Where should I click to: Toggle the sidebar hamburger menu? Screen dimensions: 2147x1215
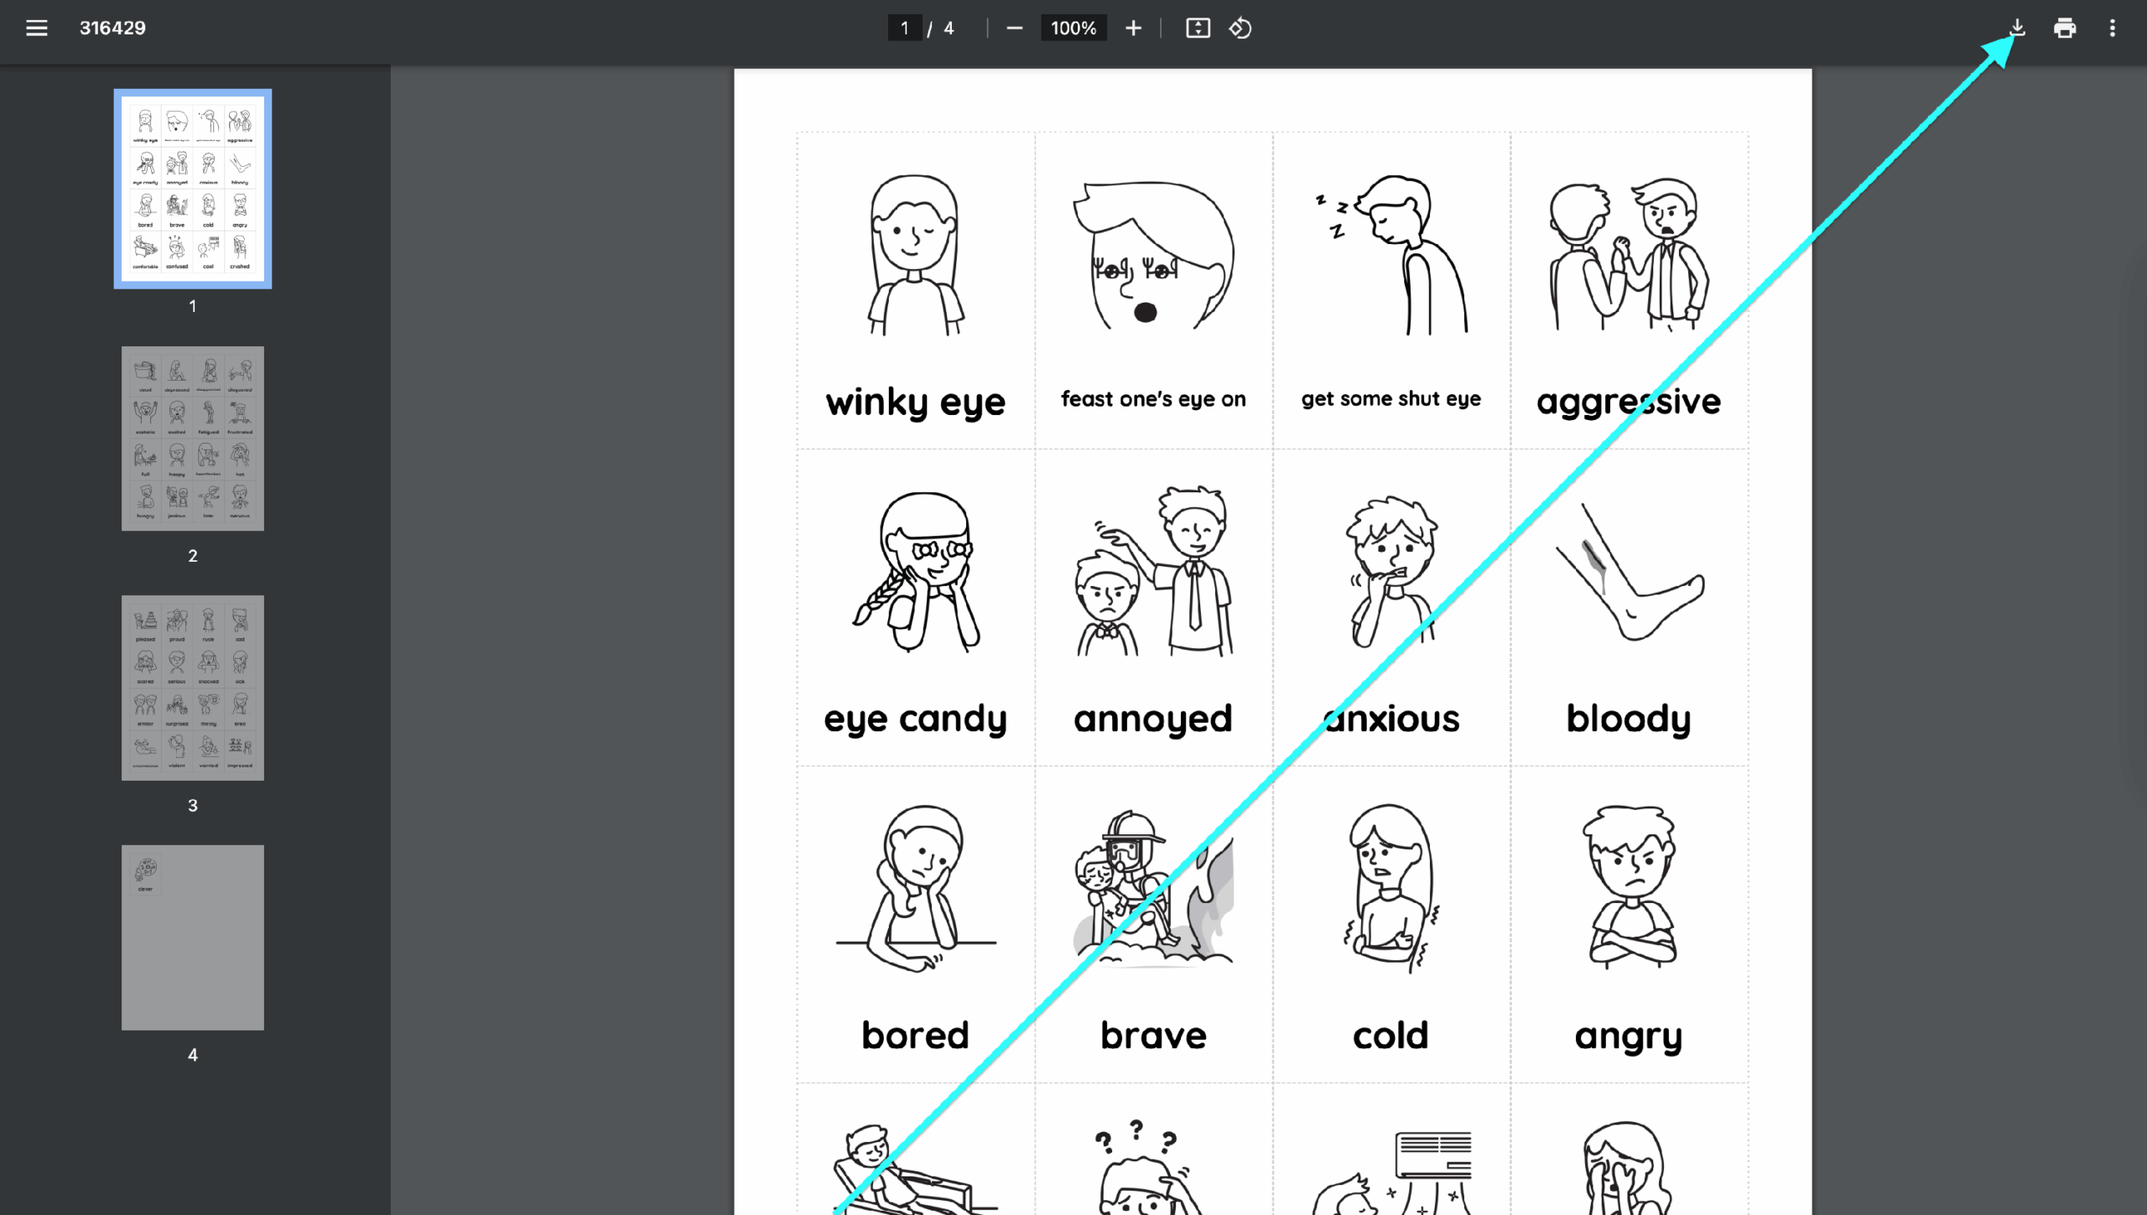coord(36,28)
